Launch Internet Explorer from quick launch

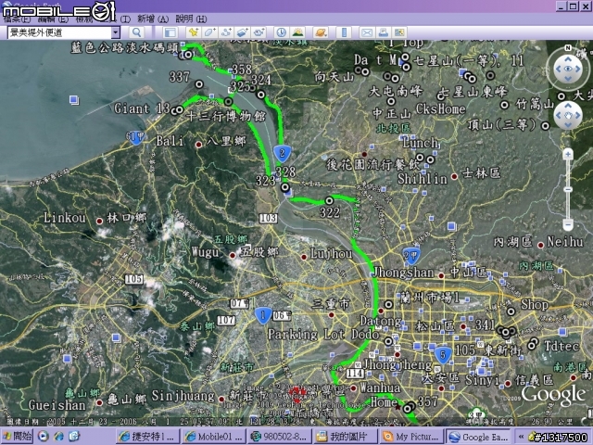tap(58, 437)
